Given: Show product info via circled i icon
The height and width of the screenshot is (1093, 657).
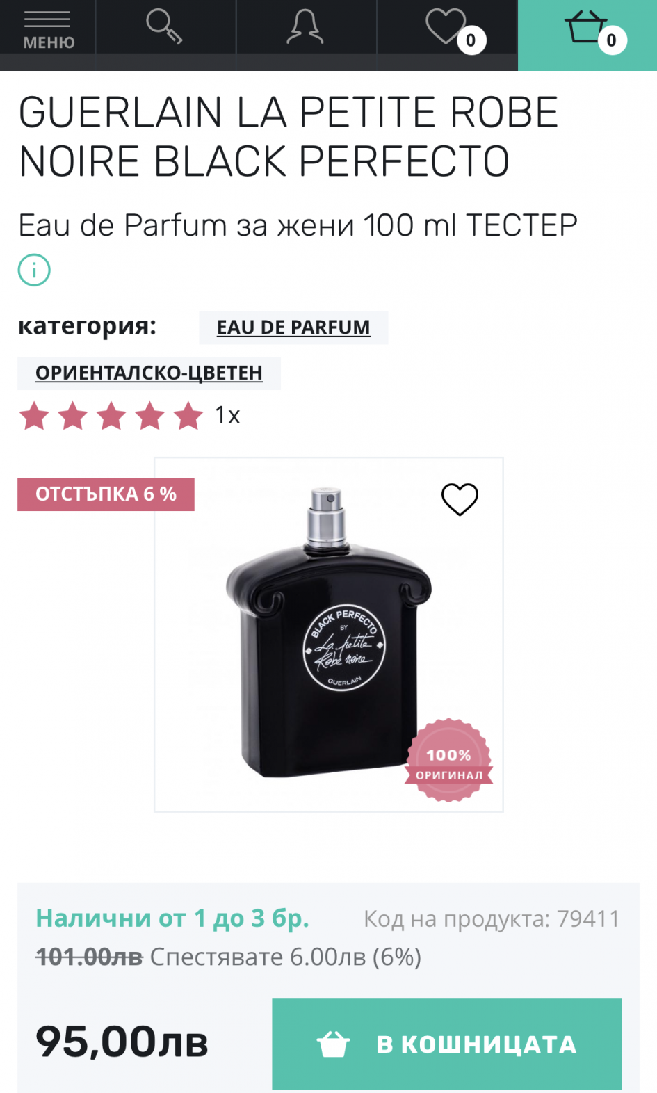Looking at the screenshot, I should click(x=34, y=270).
